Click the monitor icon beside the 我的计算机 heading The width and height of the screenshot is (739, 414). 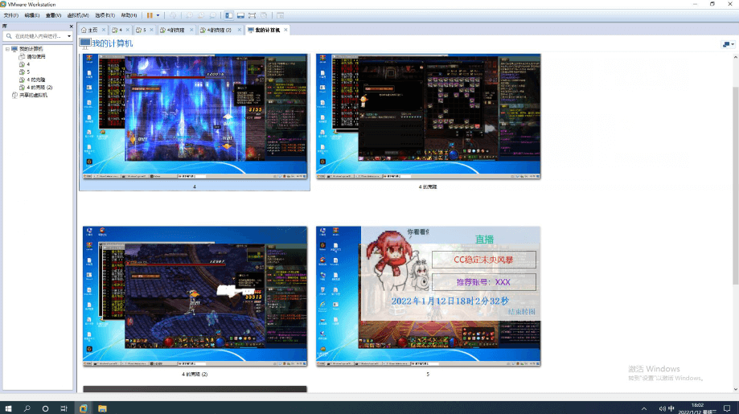pos(84,43)
